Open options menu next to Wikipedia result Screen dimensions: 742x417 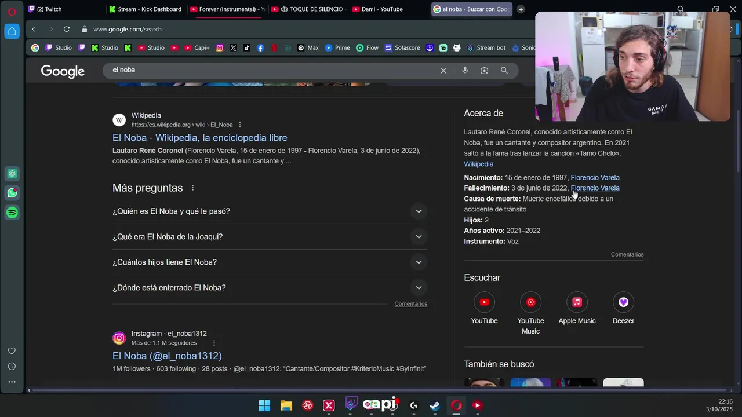tap(240, 125)
